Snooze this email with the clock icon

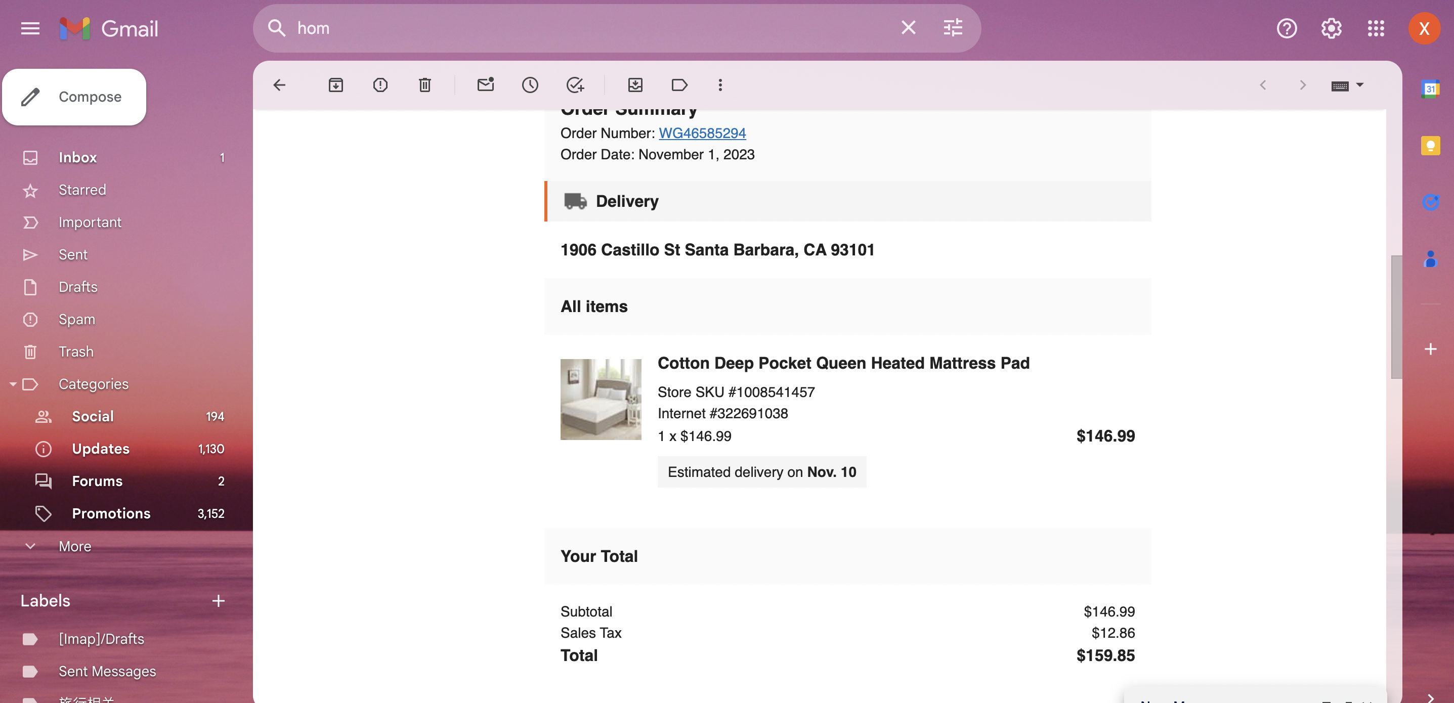pyautogui.click(x=530, y=85)
